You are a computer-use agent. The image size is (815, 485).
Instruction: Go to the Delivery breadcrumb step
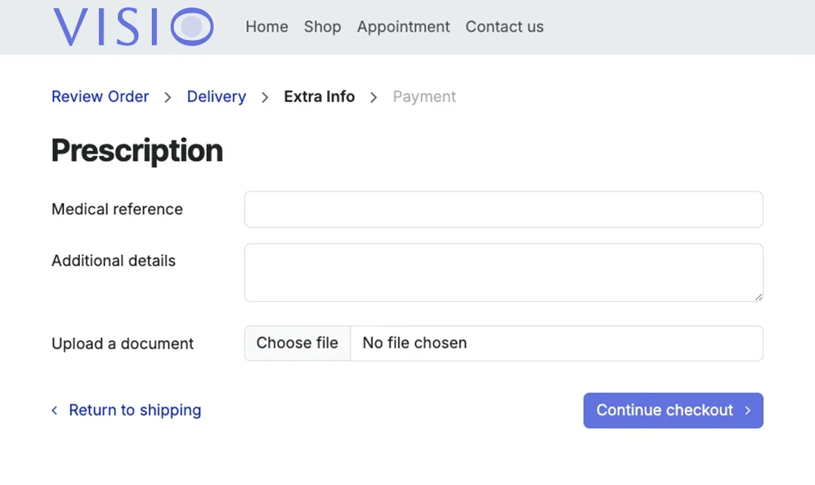point(217,97)
